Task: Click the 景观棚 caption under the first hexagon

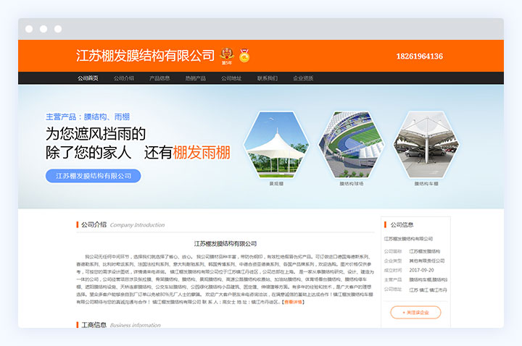Action: (276, 183)
